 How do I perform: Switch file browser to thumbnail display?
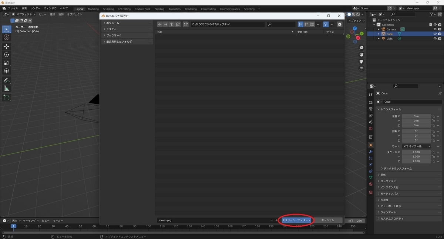click(312, 24)
